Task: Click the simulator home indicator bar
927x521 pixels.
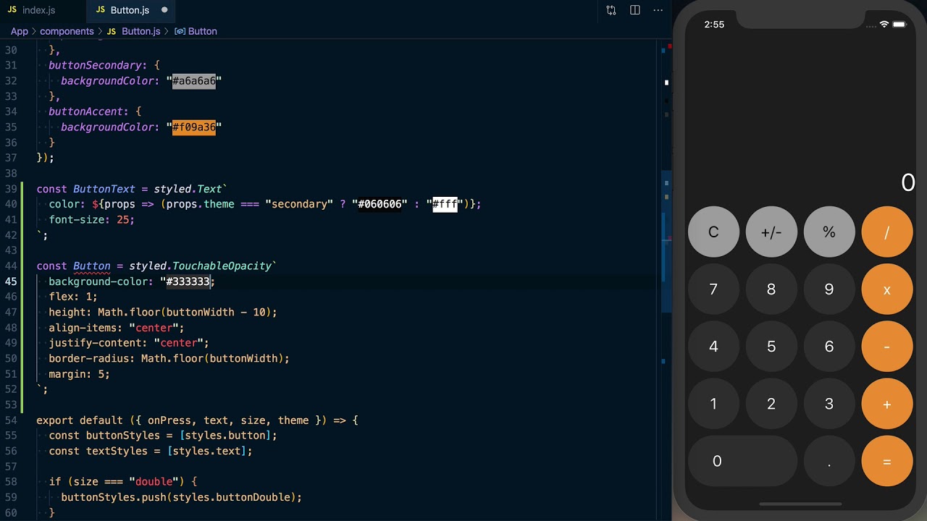Action: click(x=800, y=504)
